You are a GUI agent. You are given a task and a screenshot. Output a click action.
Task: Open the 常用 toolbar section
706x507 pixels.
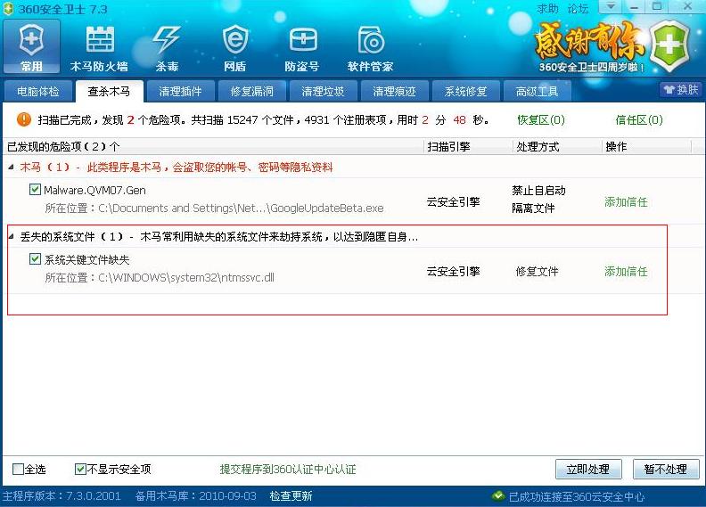[31, 47]
